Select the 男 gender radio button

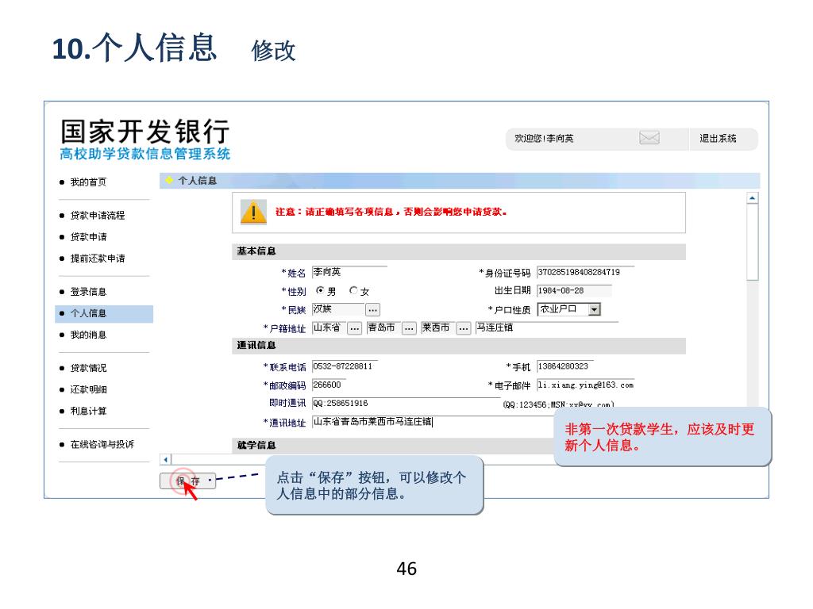click(320, 290)
